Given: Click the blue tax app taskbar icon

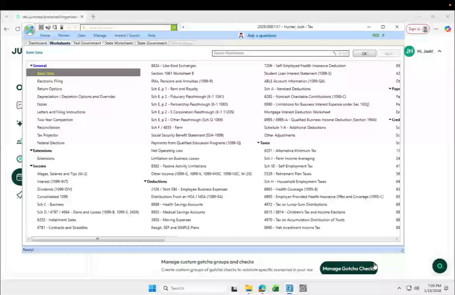Looking at the screenshot, I should [289, 288].
